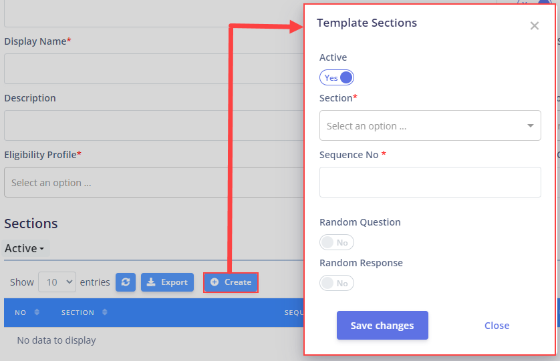The width and height of the screenshot is (560, 361).
Task: Change the show entries count selector
Action: click(57, 282)
